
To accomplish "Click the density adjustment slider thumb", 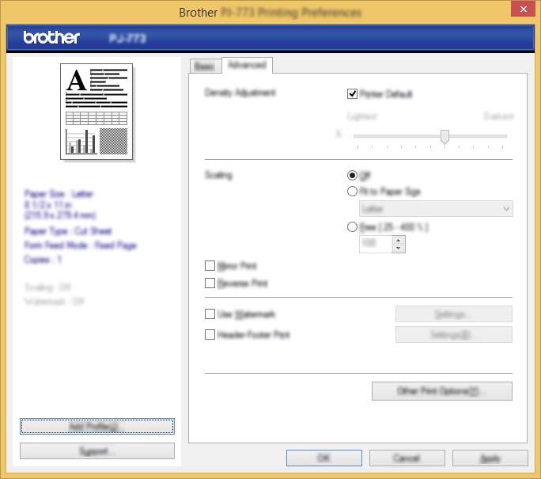I will pos(445,137).
